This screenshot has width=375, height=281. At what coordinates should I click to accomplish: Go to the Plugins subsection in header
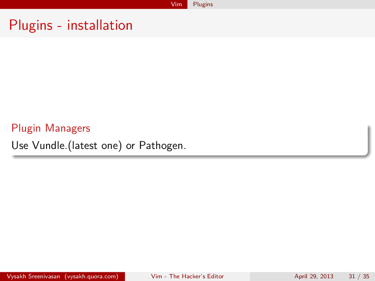pos(203,4)
